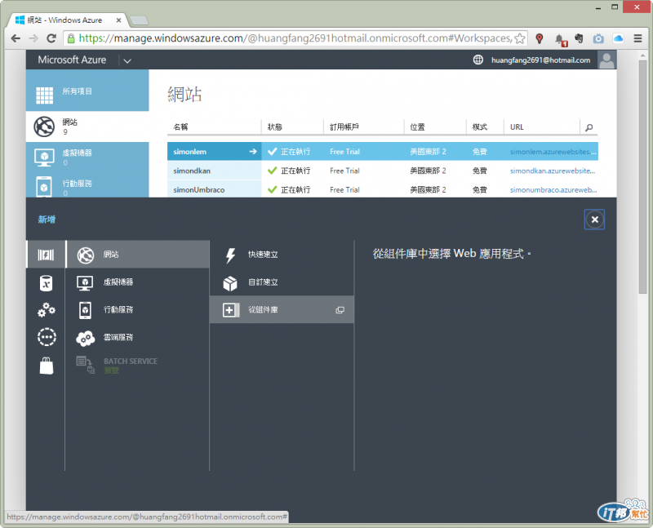Select the app services gears icon
This screenshot has height=528, width=653.
47,310
